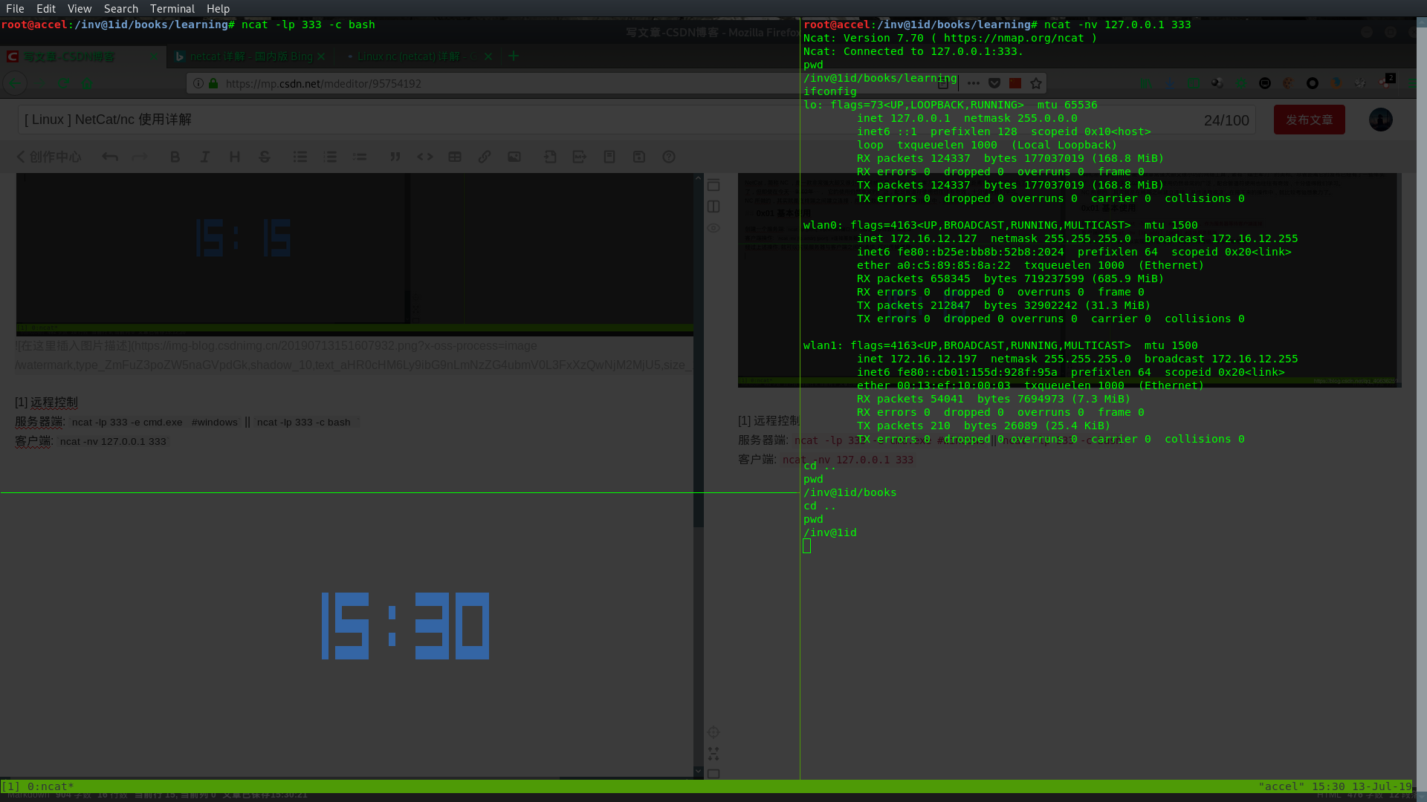Insert an image using the picture icon

point(514,157)
